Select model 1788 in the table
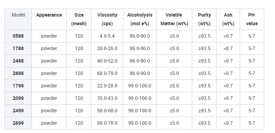 point(18,48)
